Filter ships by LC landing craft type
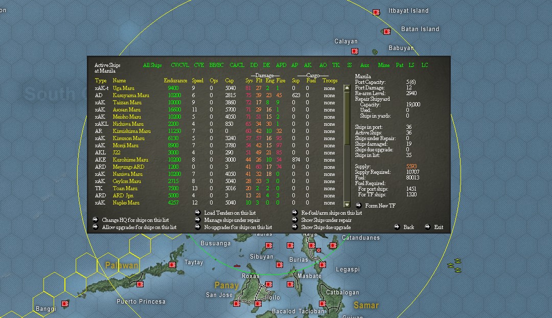 pyautogui.click(x=425, y=65)
